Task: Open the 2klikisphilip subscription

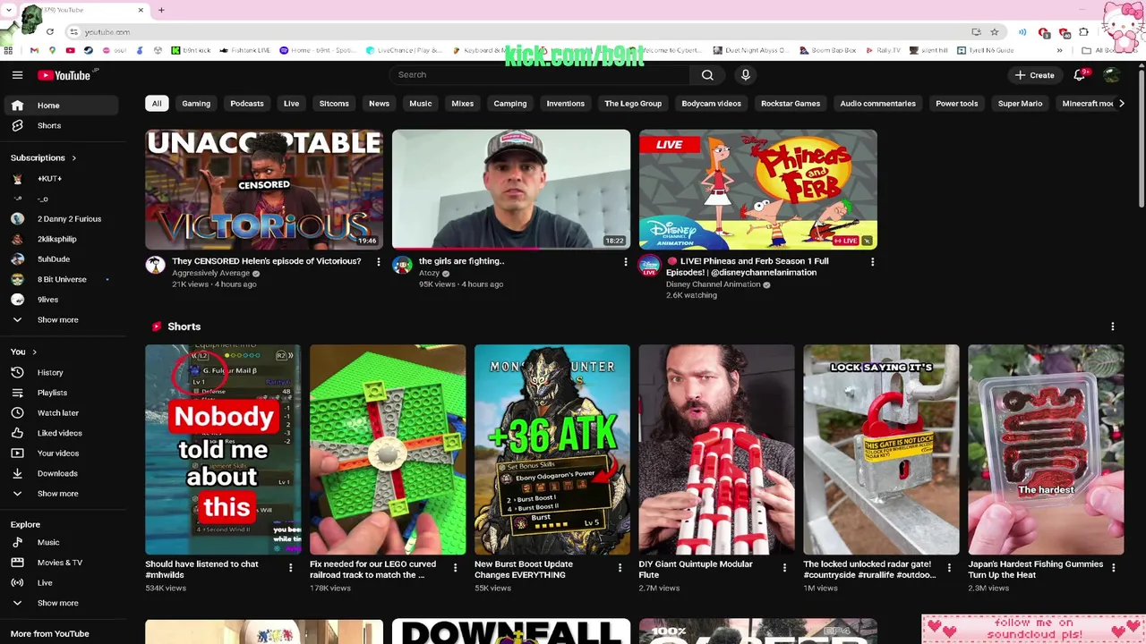Action: click(x=59, y=240)
